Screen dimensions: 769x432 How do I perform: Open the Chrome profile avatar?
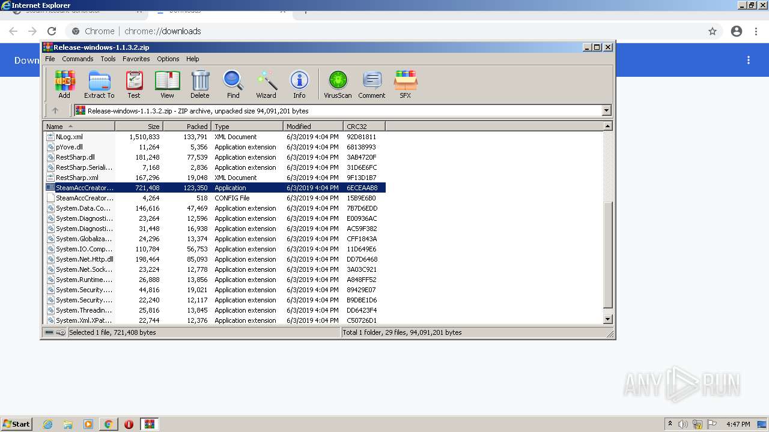(737, 31)
